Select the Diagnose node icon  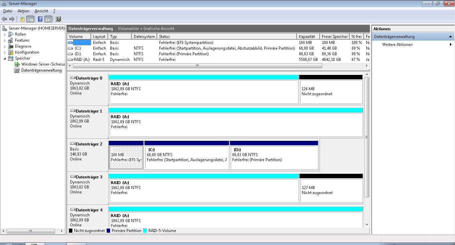(11, 46)
